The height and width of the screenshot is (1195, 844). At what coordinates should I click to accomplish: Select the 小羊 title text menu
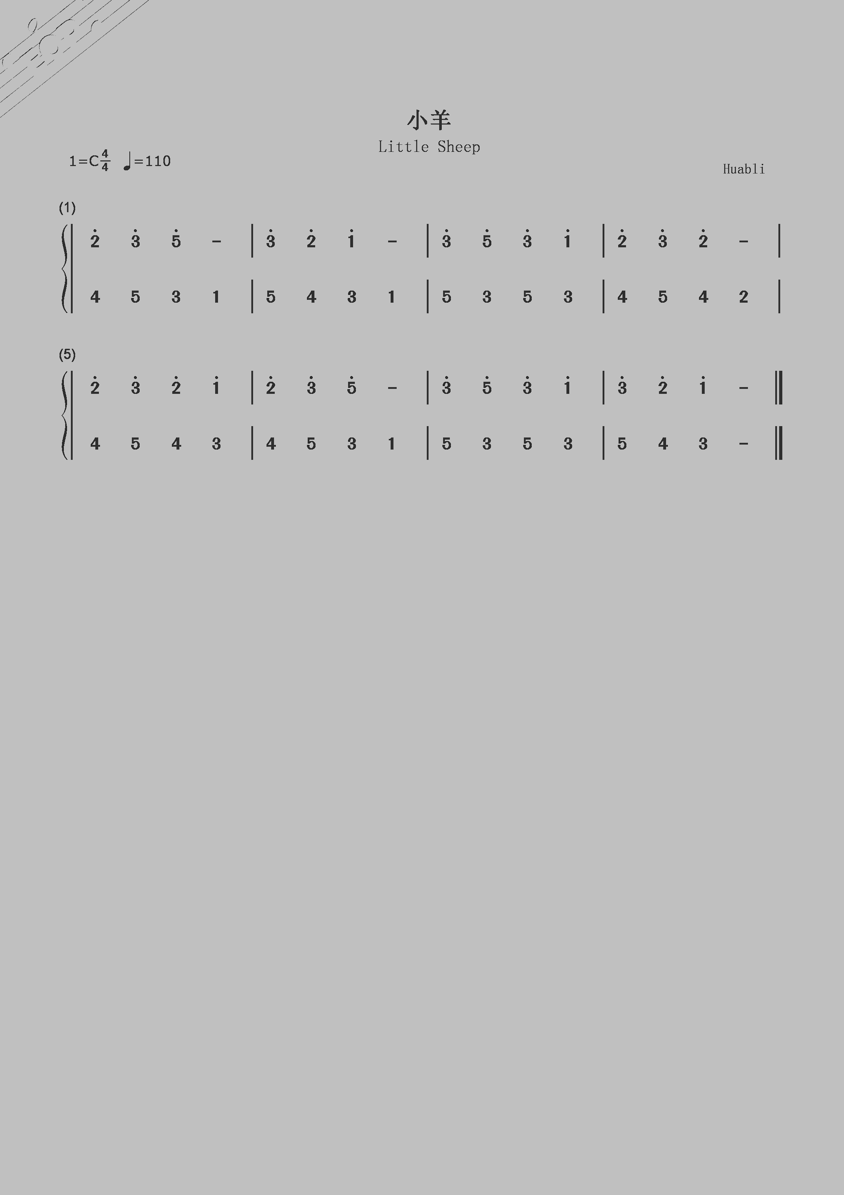pyautogui.click(x=422, y=99)
